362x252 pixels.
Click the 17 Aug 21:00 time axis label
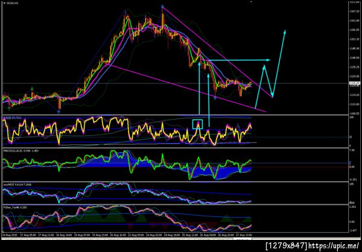tap(46, 235)
